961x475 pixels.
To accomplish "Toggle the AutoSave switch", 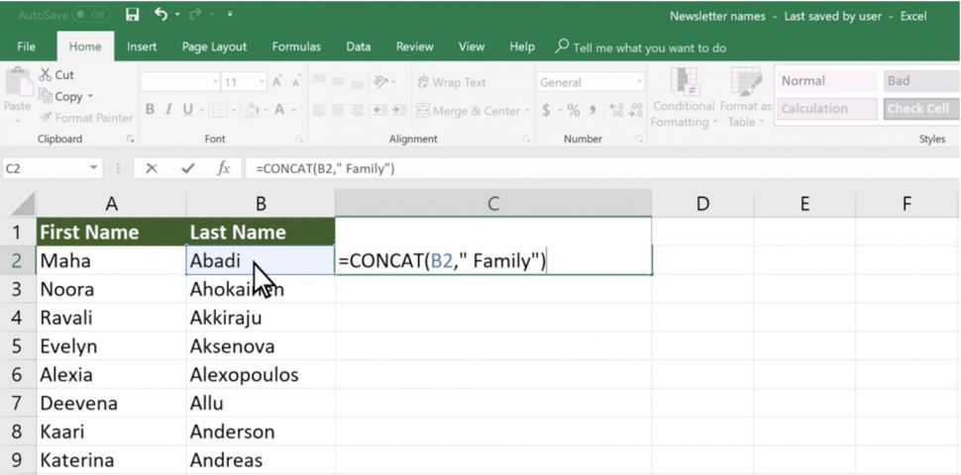I will point(91,15).
